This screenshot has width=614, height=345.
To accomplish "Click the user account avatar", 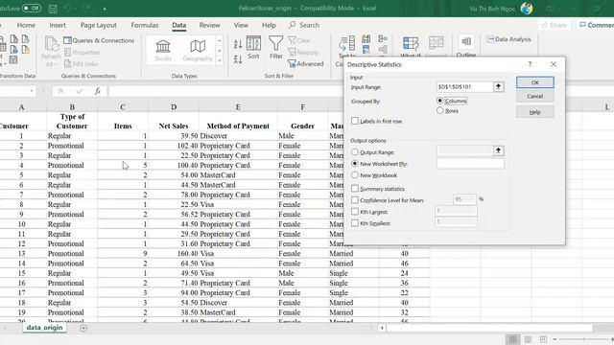I will click(527, 9).
